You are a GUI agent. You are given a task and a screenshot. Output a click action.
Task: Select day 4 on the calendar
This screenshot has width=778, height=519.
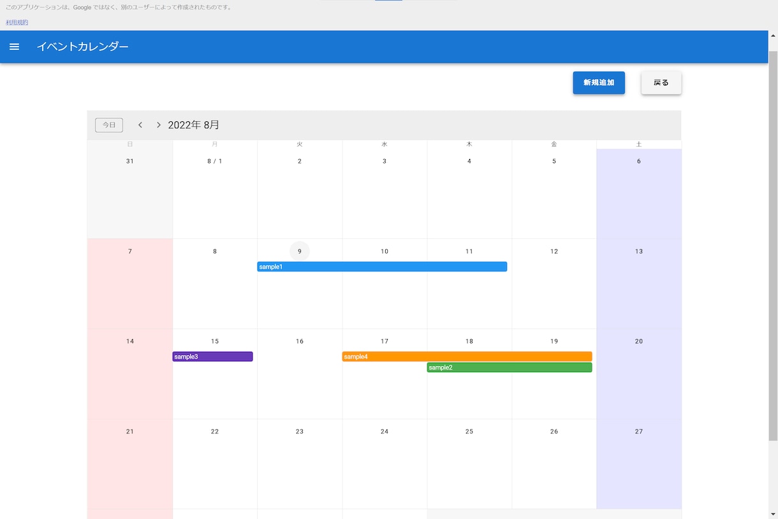click(x=469, y=162)
